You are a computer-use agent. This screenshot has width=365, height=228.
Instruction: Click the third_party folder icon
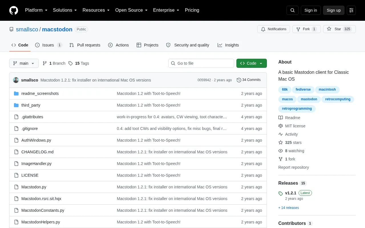pyautogui.click(x=16, y=105)
